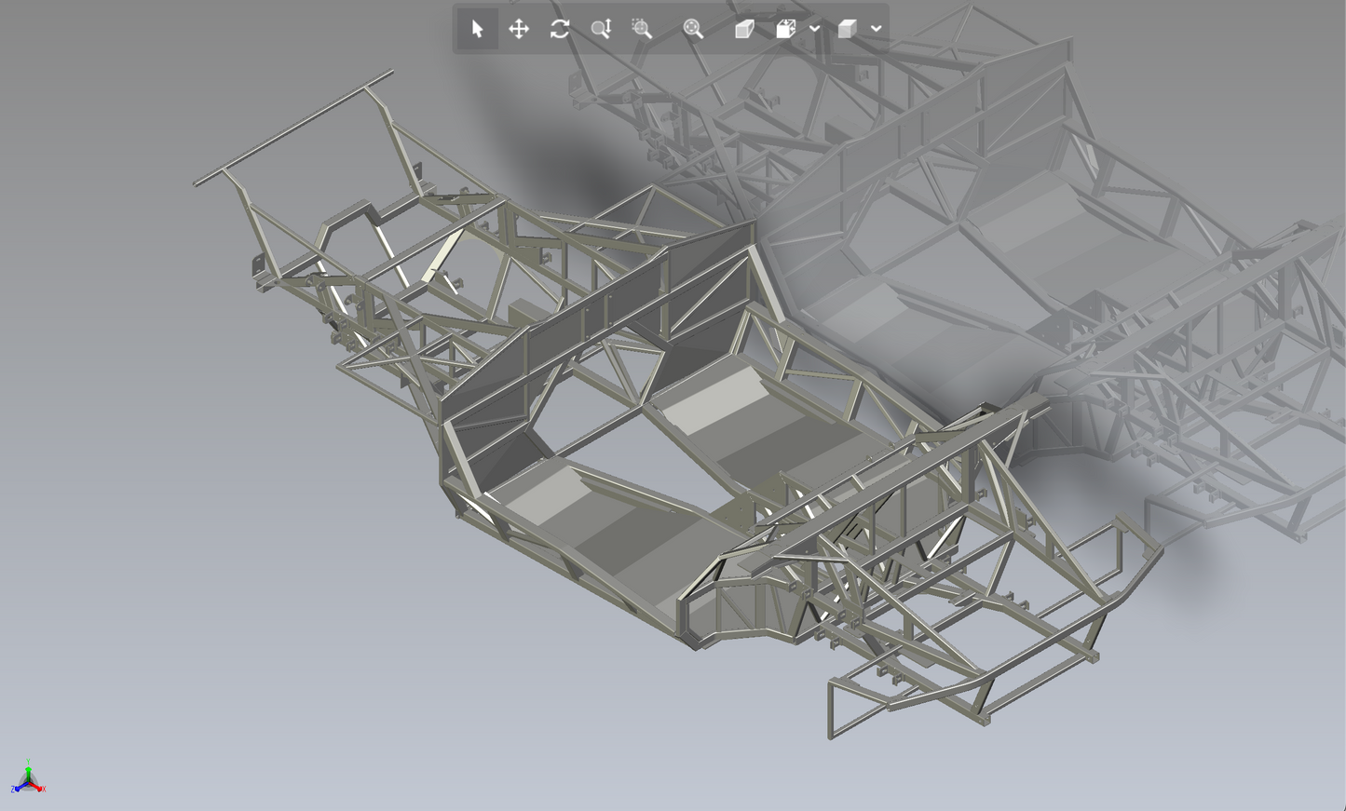Click the view orientation cube icon

pos(786,29)
